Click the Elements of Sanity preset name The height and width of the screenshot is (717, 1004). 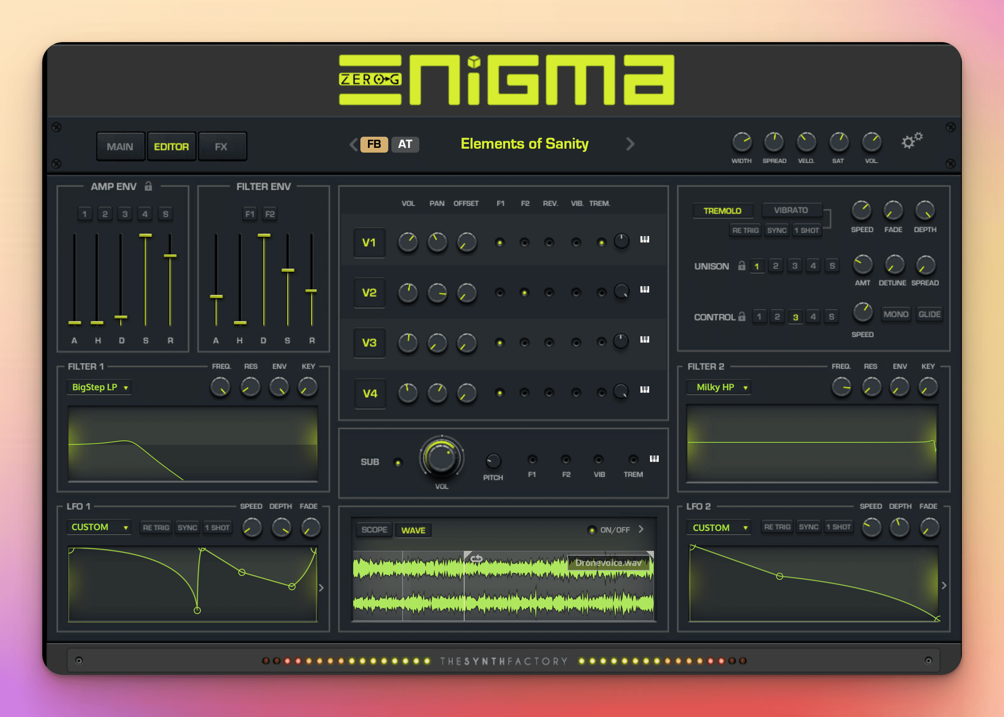[525, 143]
